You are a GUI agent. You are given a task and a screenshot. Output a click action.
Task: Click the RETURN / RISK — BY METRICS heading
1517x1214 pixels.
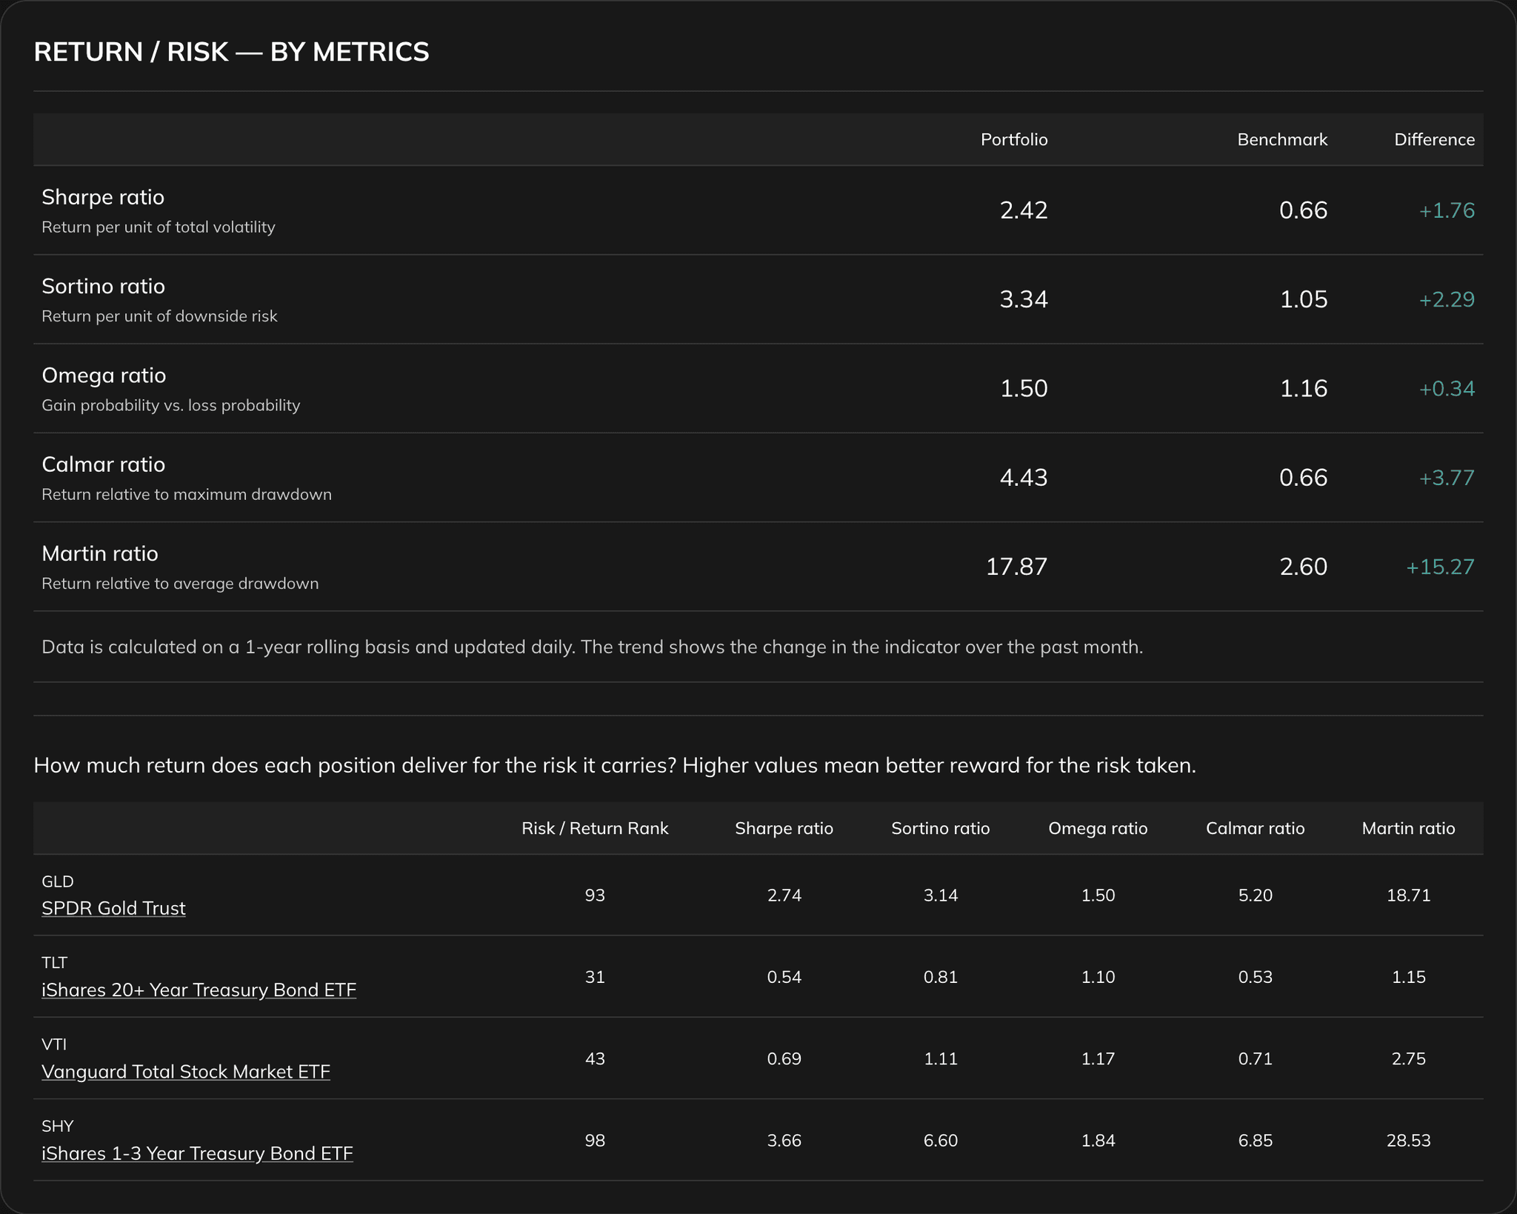click(231, 51)
